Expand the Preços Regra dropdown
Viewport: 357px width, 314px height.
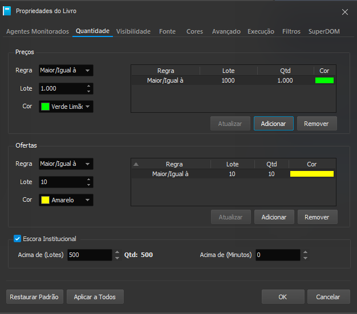click(66, 70)
